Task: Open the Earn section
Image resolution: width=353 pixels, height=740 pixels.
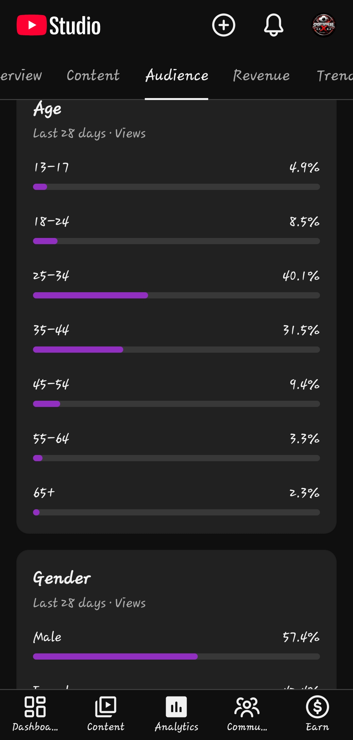Action: pyautogui.click(x=317, y=714)
